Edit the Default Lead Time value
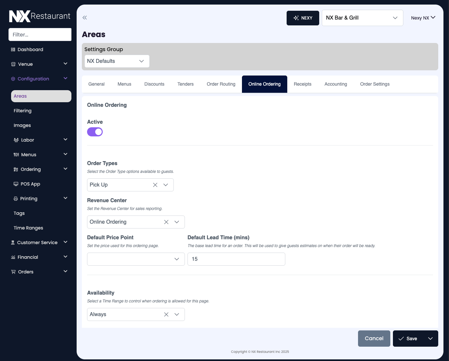Image resolution: width=449 pixels, height=361 pixels. tap(236, 259)
